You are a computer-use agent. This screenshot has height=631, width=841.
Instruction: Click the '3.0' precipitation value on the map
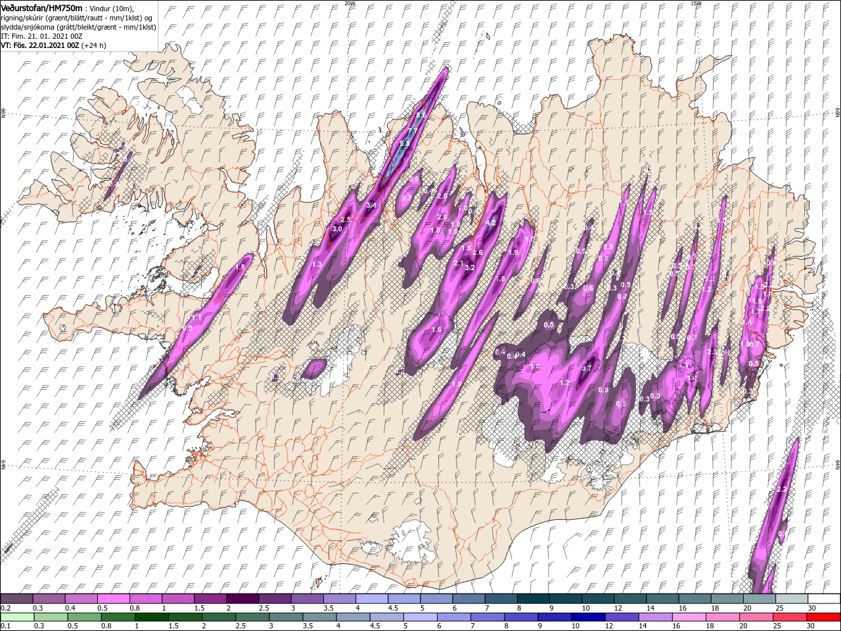click(337, 229)
